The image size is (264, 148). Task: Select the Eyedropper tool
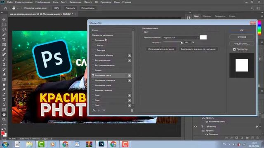click(4, 49)
